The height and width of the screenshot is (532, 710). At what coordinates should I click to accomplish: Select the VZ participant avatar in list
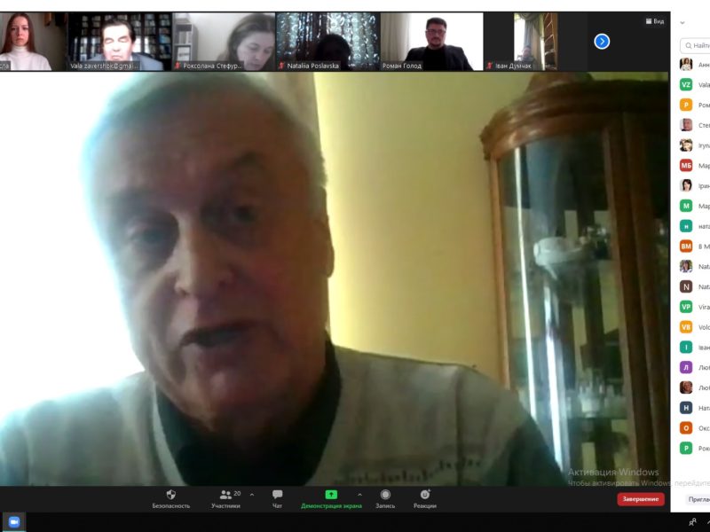pos(686,84)
